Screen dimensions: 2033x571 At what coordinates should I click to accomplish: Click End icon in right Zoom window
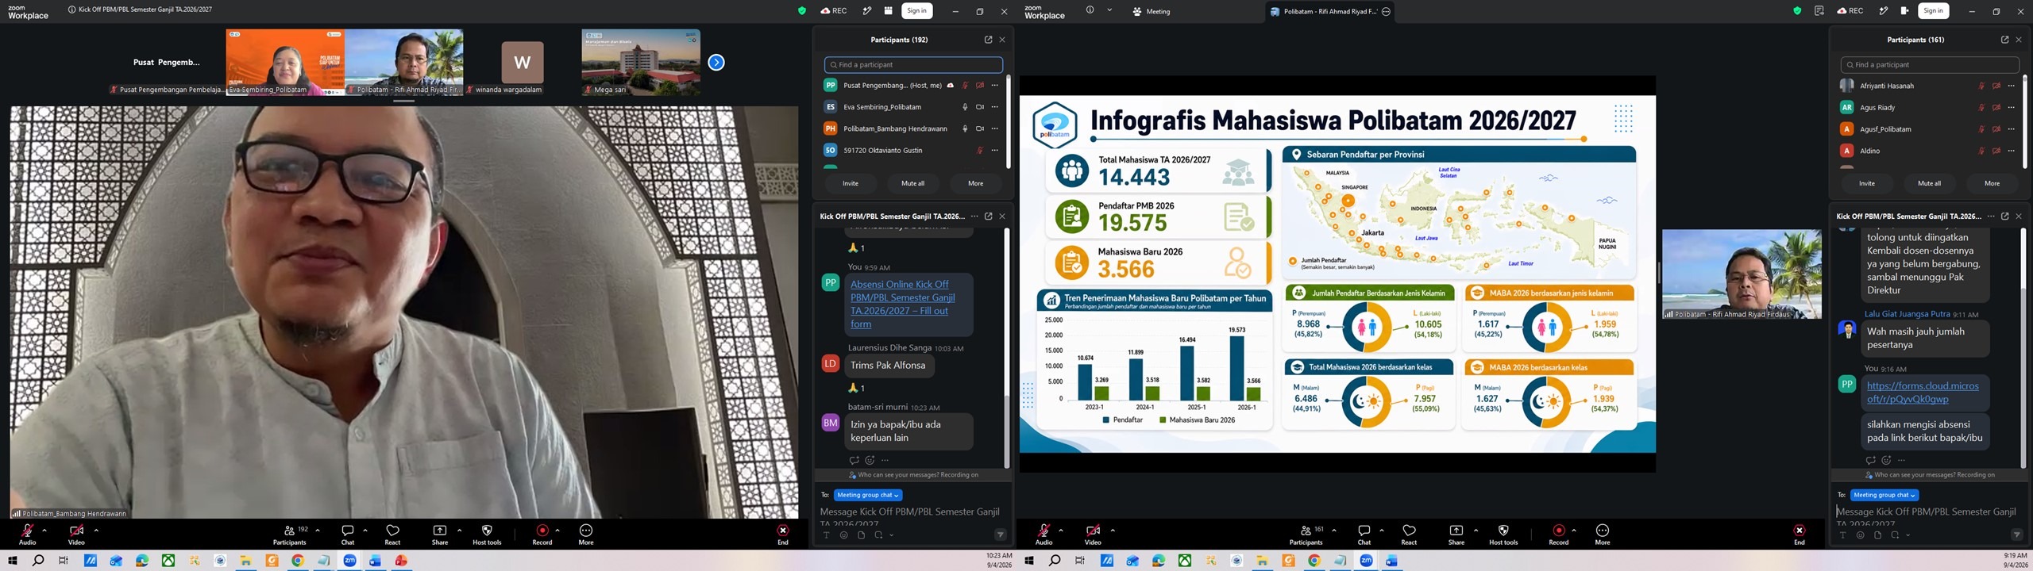click(1800, 534)
